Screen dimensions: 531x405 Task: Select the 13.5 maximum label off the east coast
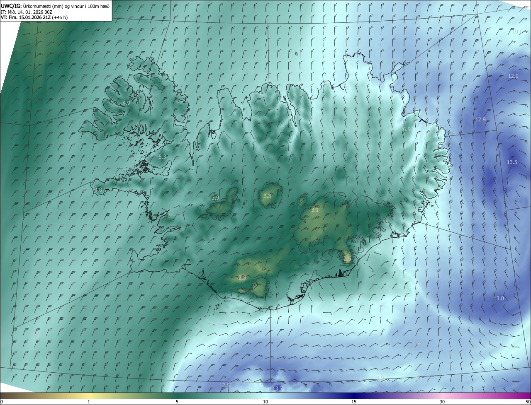[512, 162]
